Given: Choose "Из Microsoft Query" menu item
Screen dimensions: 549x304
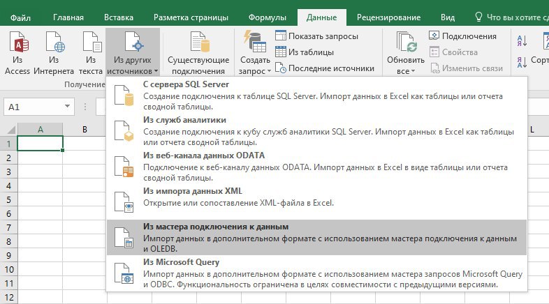Looking at the screenshot, I should coord(316,273).
